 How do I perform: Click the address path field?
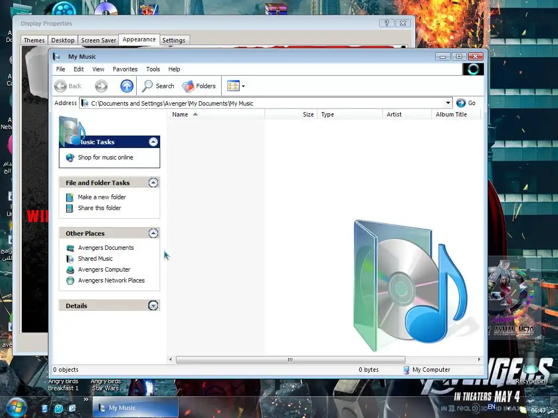coord(262,103)
